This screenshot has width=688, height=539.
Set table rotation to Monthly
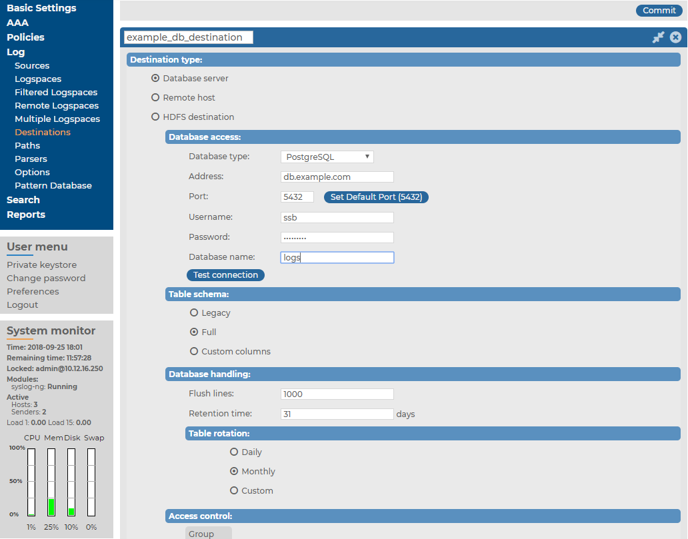click(234, 471)
